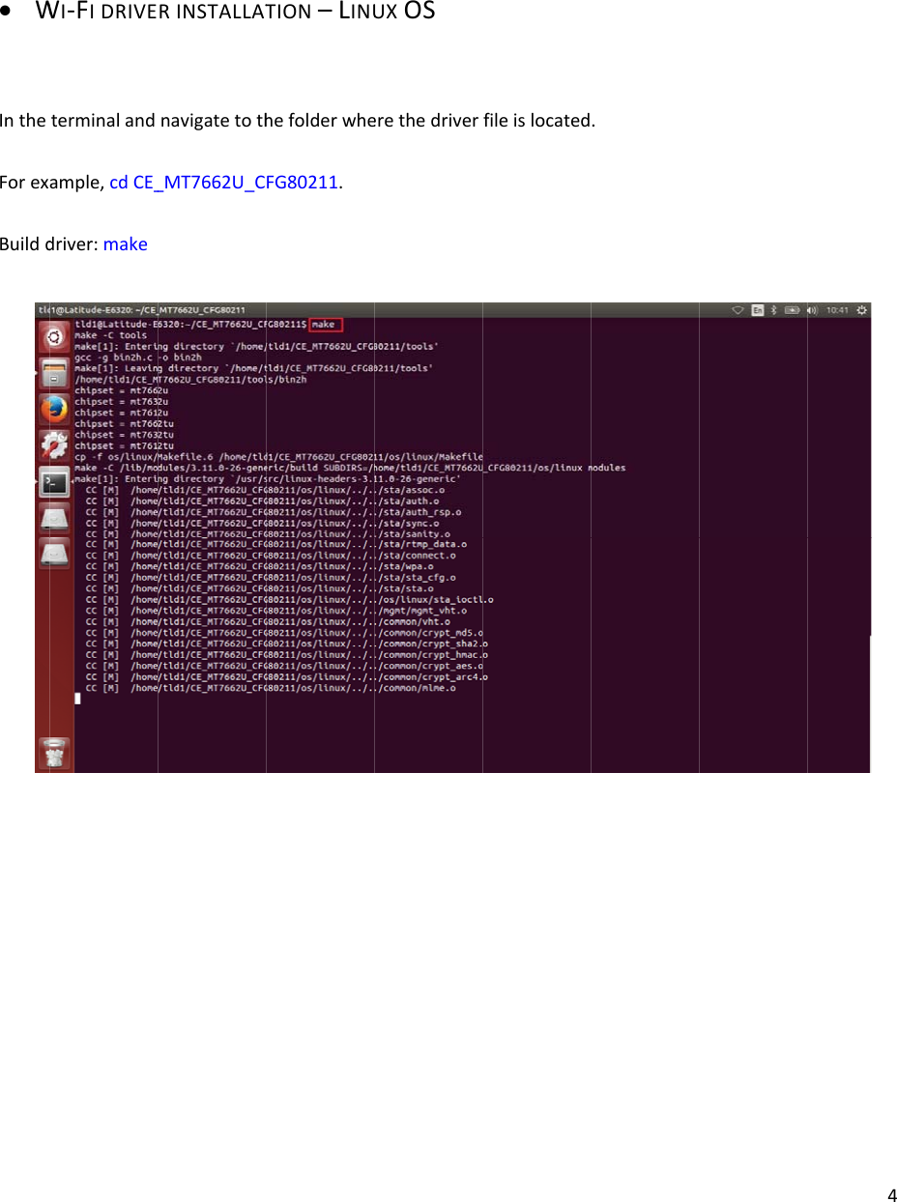This screenshot has height=1202, width=897.
Task: Click the terminal text cursor position
Action: (x=77, y=698)
